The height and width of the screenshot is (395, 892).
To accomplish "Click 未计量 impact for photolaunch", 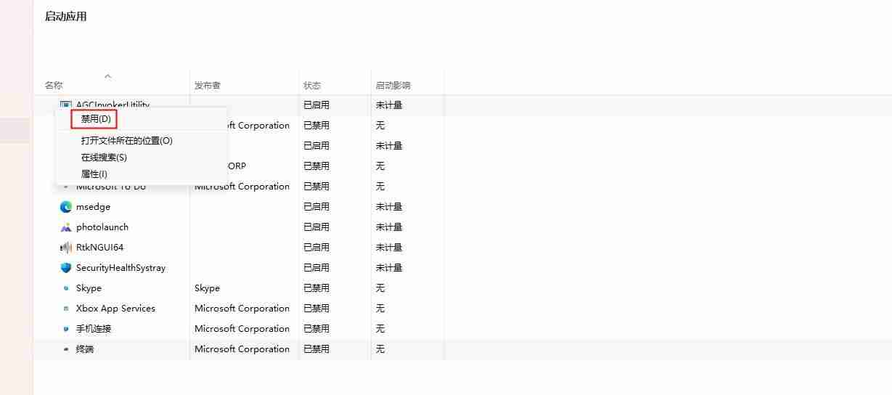I will point(389,227).
